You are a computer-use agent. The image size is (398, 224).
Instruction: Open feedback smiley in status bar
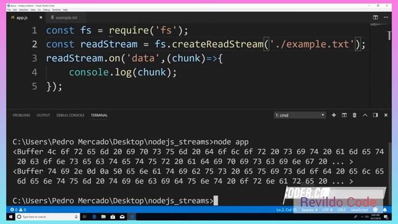pos(376,210)
